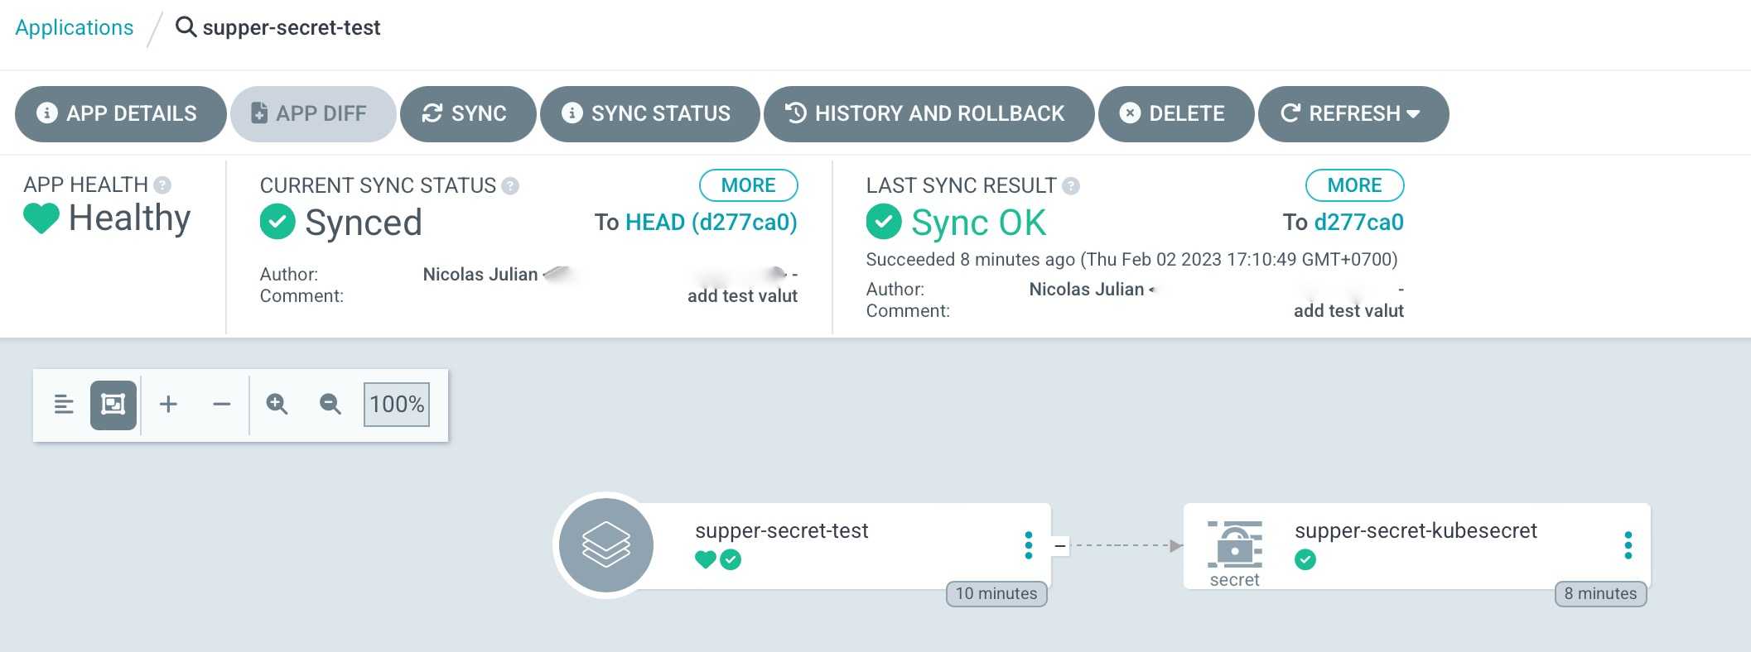
Task: Collapse the supper-secret-test node children
Action: tap(1060, 546)
